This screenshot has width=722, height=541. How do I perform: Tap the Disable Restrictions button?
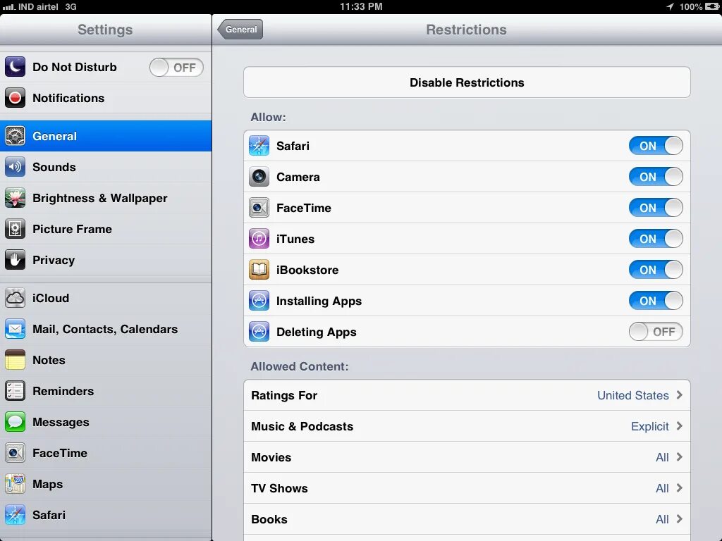coord(467,82)
